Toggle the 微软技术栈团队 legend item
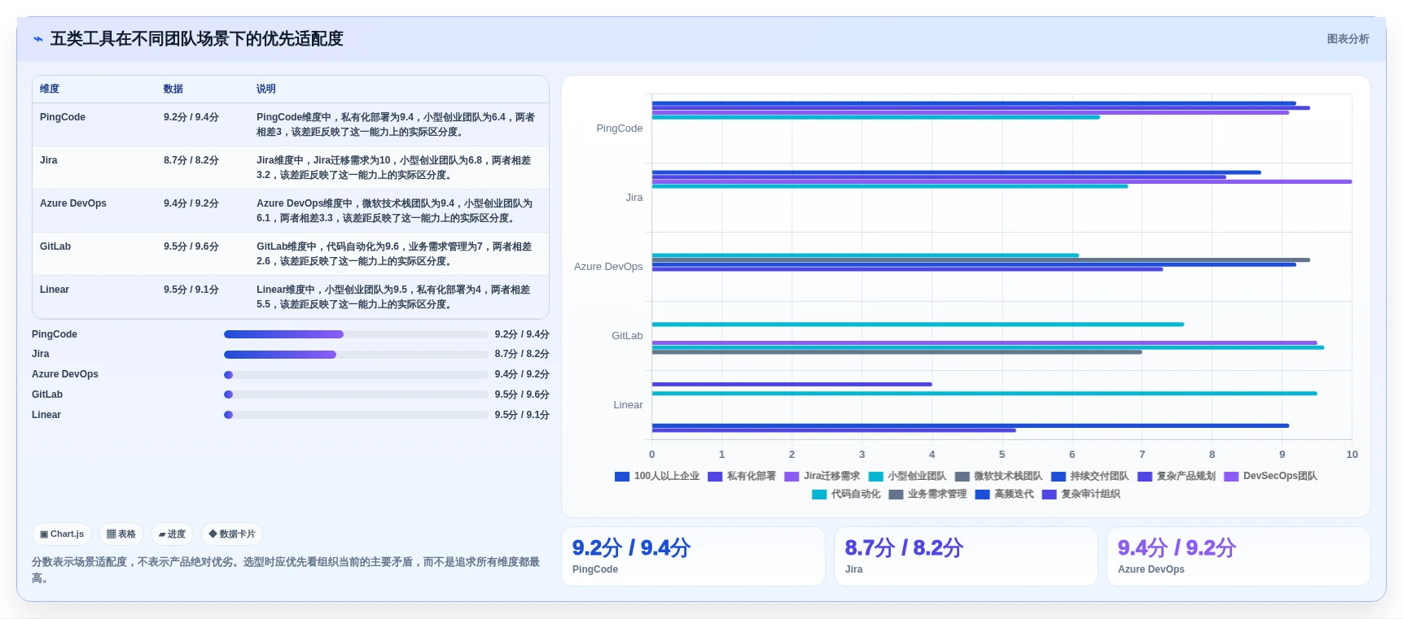Screen dimensions: 1403x619 click(x=998, y=477)
